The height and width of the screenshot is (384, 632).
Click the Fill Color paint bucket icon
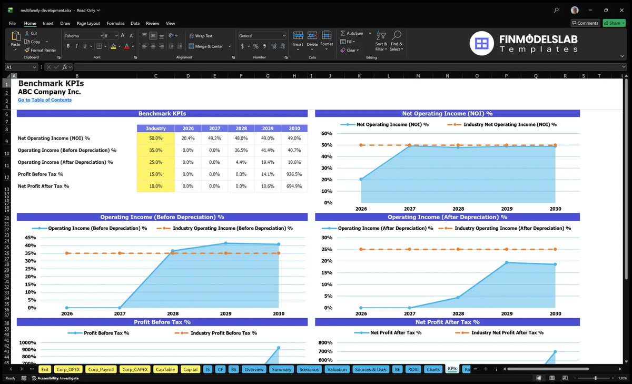click(113, 46)
